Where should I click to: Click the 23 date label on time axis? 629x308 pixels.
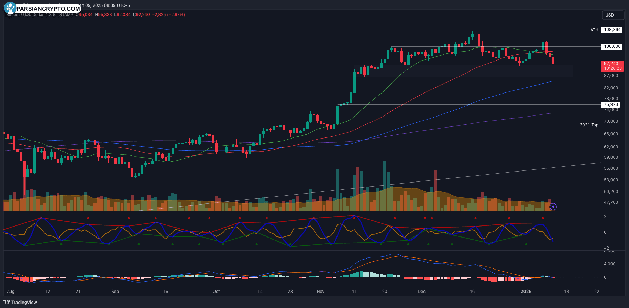pyautogui.click(x=290, y=291)
